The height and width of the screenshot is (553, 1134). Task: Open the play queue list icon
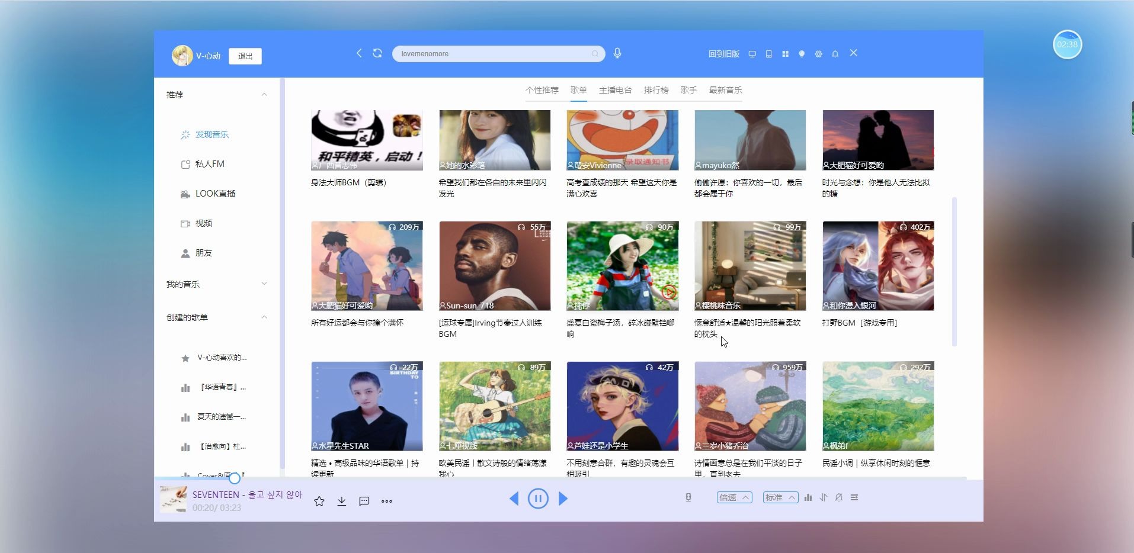(854, 497)
